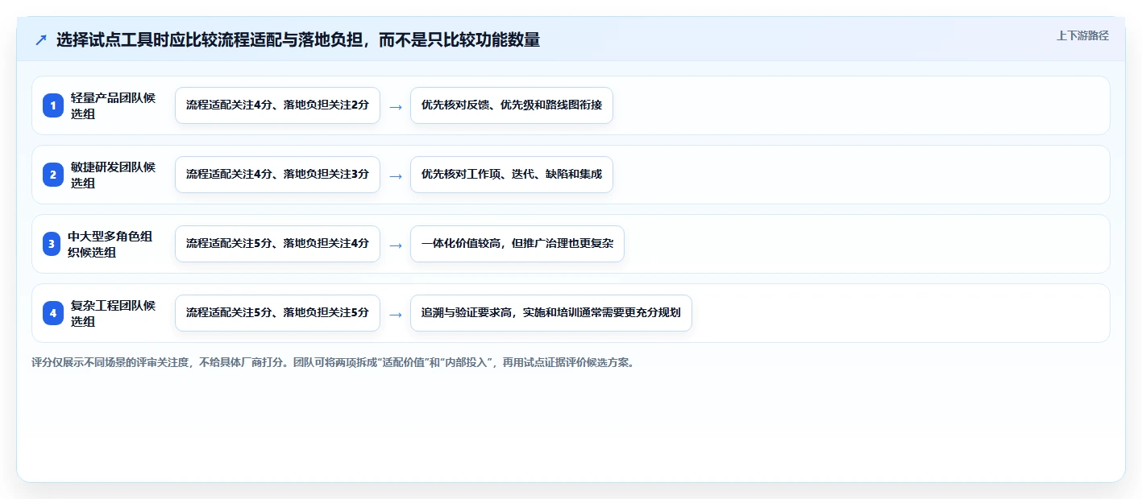Select the 中大型多角色组织候选组 label
Image resolution: width=1142 pixels, height=499 pixels.
tap(111, 244)
